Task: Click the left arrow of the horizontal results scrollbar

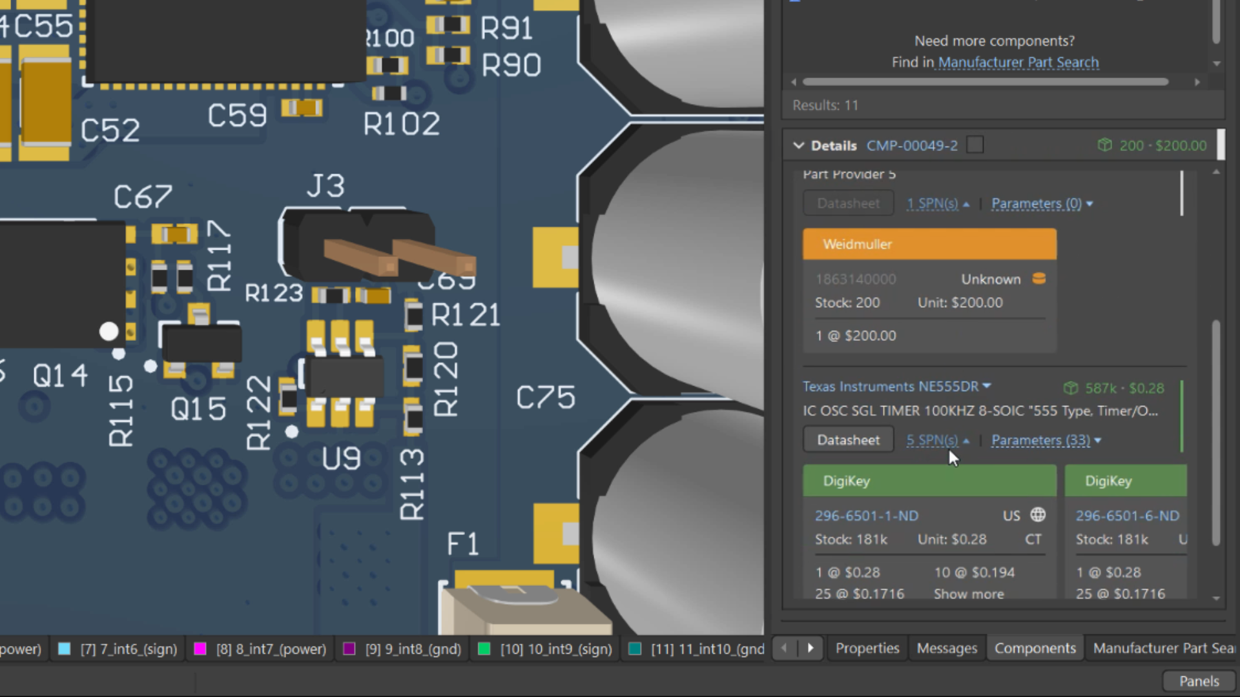Action: pyautogui.click(x=794, y=82)
